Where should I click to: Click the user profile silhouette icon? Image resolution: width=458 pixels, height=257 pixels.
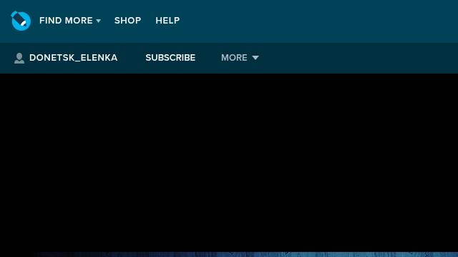19,58
